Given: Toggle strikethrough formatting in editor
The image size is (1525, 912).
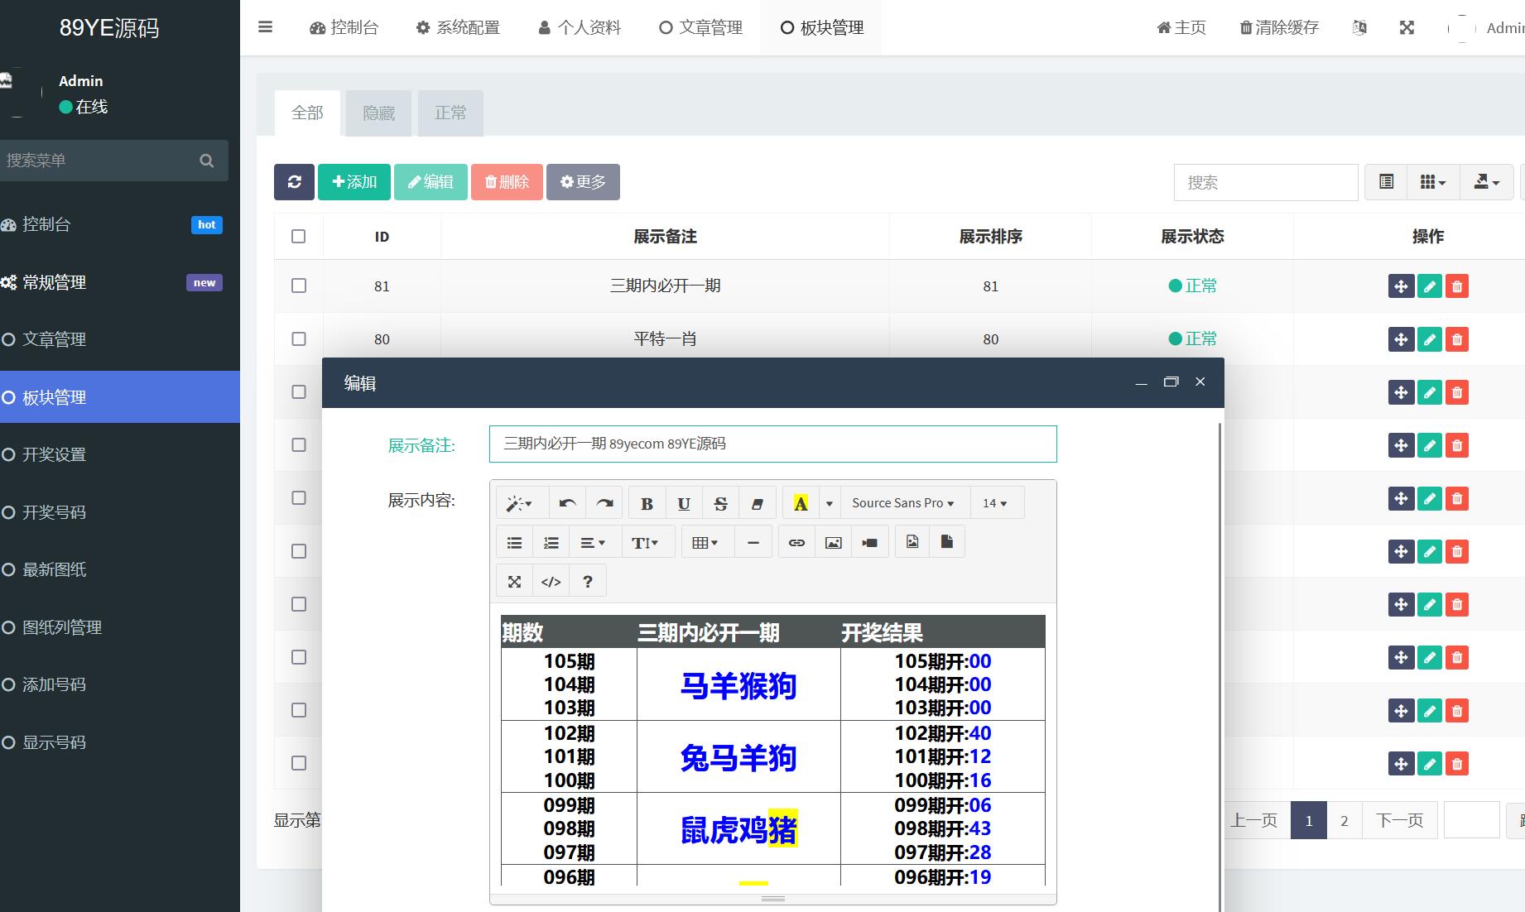Looking at the screenshot, I should point(720,503).
